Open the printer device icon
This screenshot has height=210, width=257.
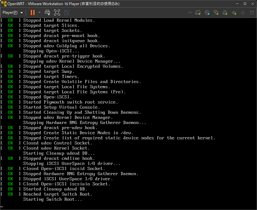point(225,12)
